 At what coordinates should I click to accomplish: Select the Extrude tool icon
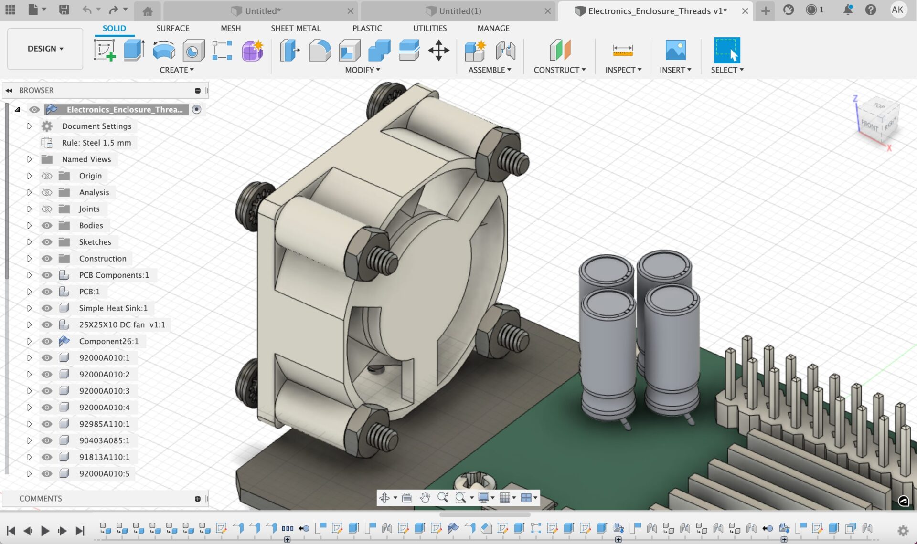(134, 50)
